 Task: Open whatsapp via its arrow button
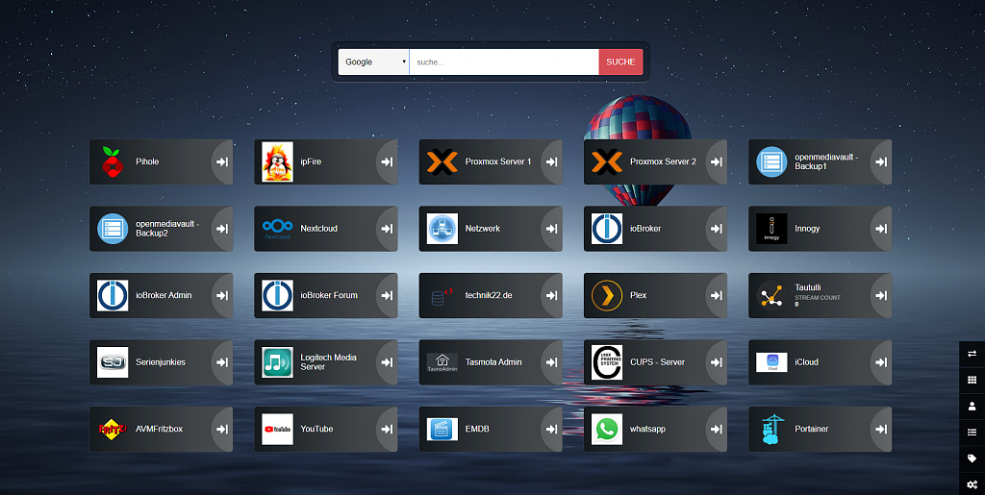(x=716, y=429)
